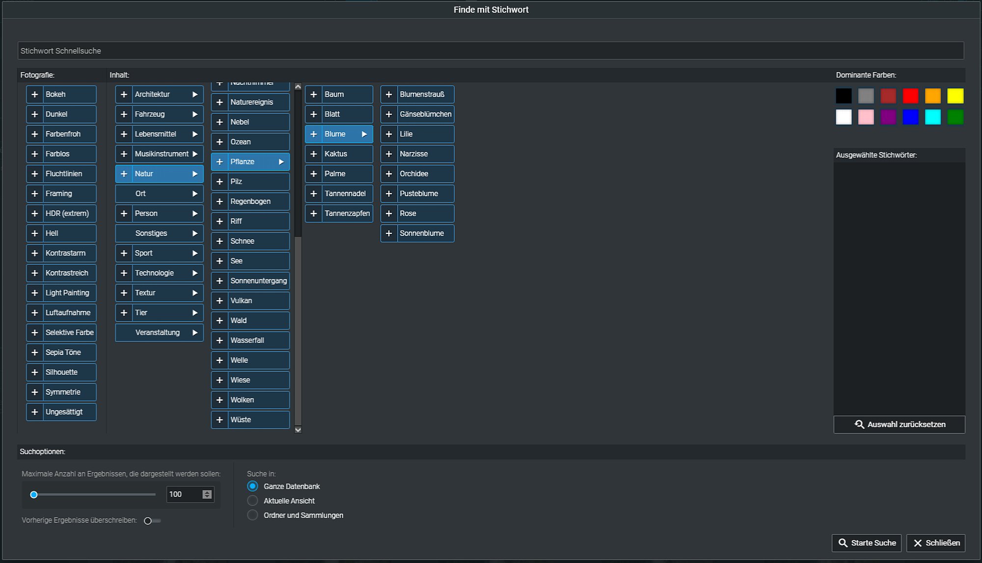Add Silhouette keyword via plus icon
982x563 pixels.
tap(35, 372)
